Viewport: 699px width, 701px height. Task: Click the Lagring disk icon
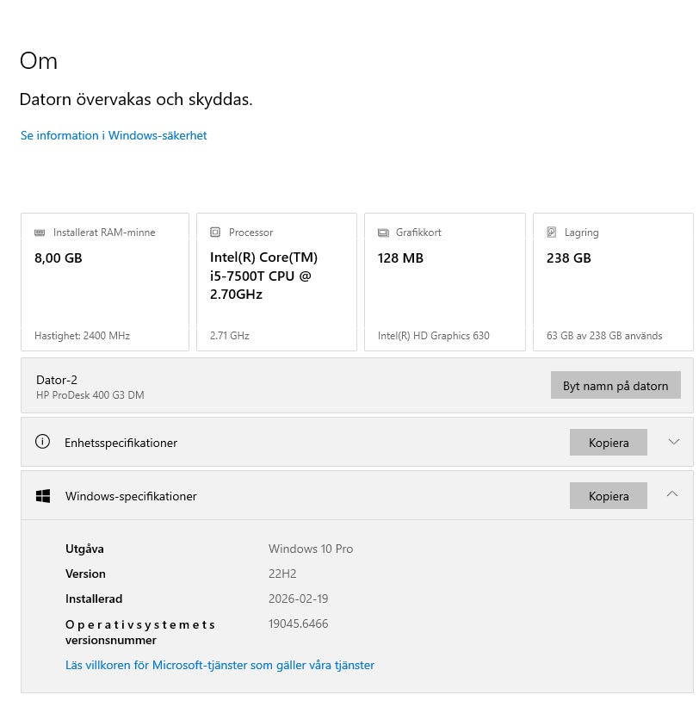552,232
